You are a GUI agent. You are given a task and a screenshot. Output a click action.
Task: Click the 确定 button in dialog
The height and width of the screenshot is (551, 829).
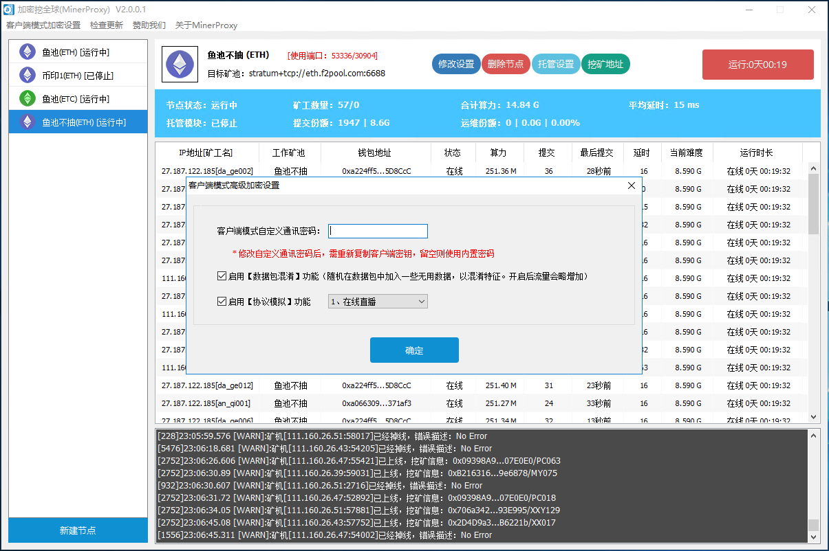coord(414,350)
